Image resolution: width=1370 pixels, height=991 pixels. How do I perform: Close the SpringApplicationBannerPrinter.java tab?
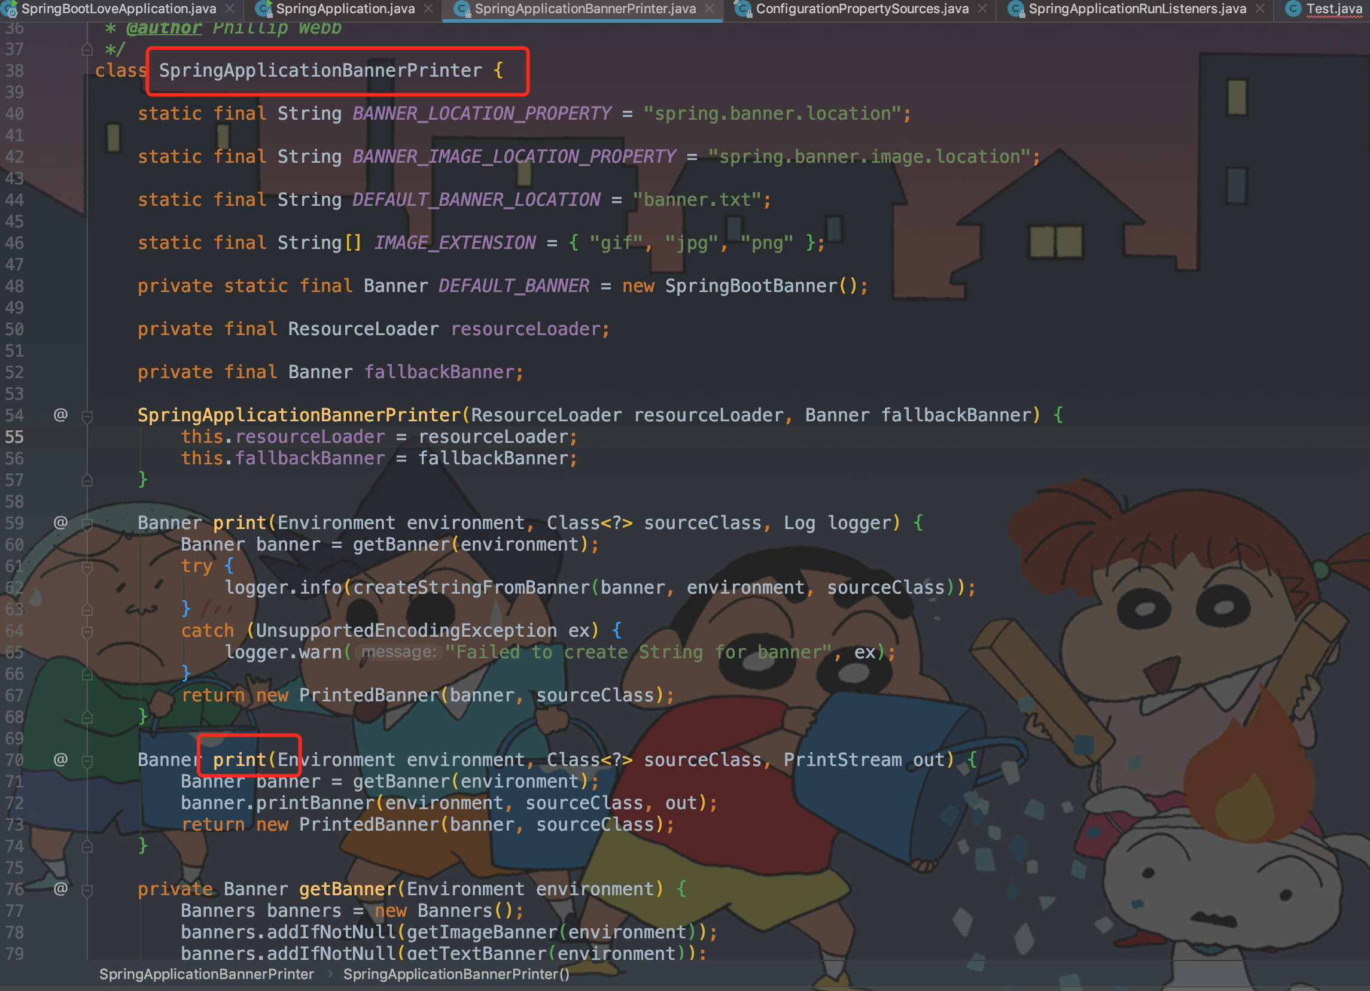[x=710, y=8]
